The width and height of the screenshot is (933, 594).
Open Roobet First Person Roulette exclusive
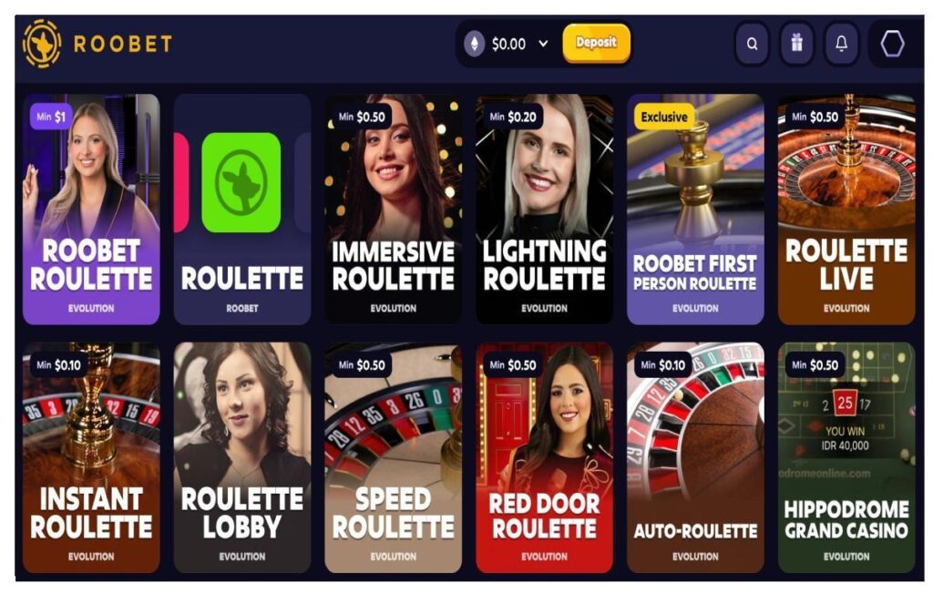coord(695,209)
